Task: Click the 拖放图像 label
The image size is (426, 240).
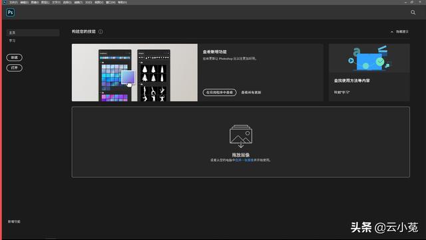Action: point(241,155)
